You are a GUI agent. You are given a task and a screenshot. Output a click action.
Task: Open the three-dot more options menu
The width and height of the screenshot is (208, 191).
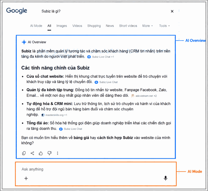pos(57,153)
